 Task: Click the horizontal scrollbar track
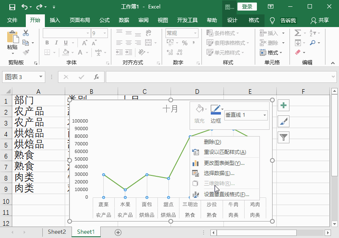tap(310, 233)
